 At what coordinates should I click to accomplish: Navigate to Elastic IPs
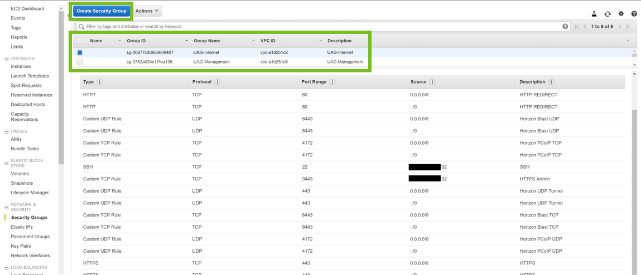pos(22,227)
